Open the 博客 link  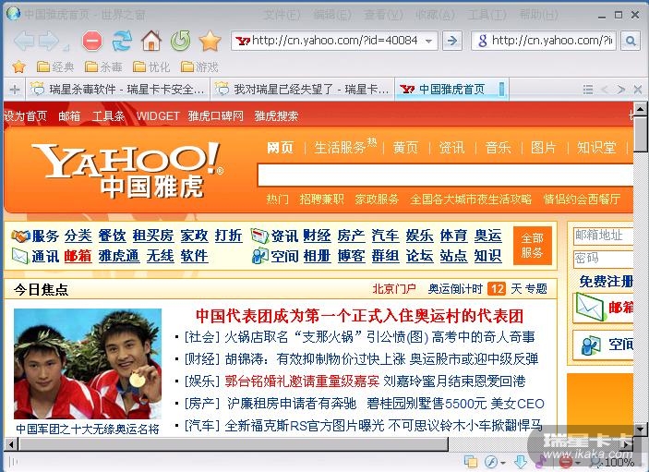click(352, 256)
